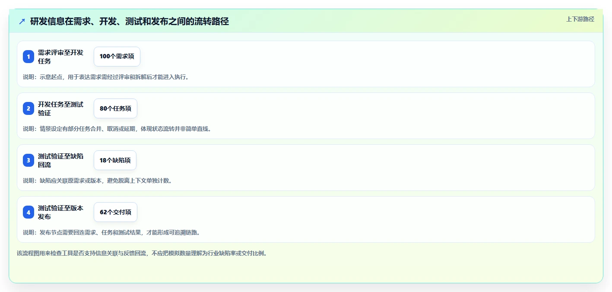Screen dimensions: 612x292
Task: Click the step 2 number badge
Action: pyautogui.click(x=29, y=108)
